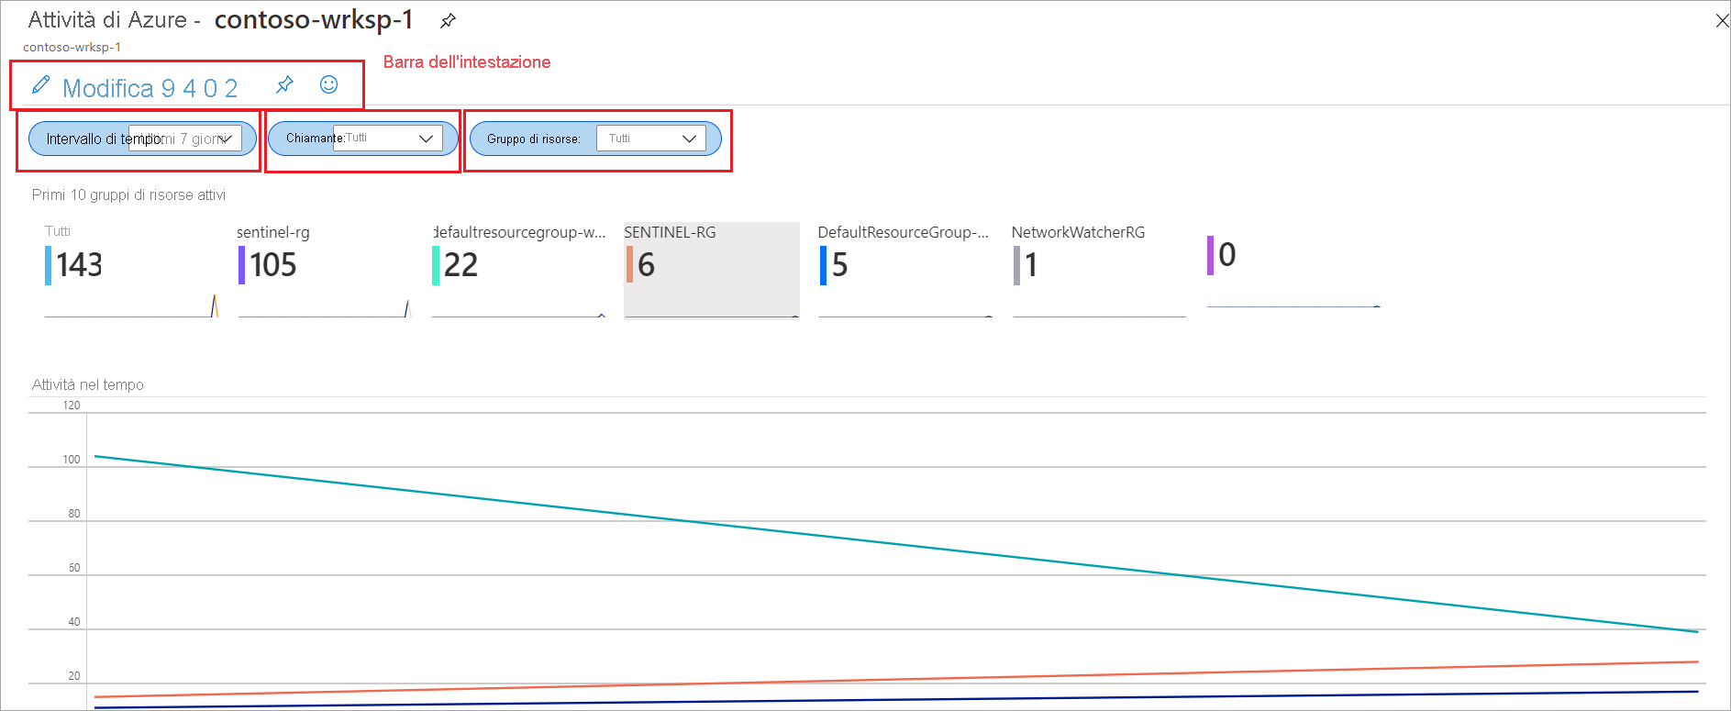Select the defaultresourcegroup-w tile showing 22

coord(519,271)
